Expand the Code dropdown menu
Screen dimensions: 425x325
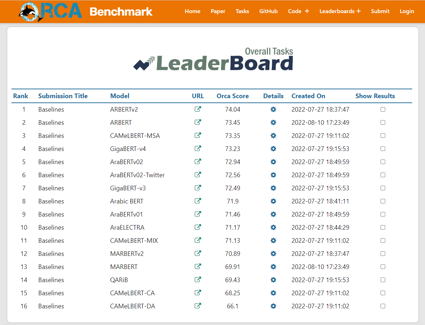tap(298, 11)
